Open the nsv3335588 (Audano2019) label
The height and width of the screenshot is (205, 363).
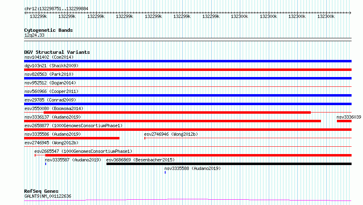pos(193,168)
